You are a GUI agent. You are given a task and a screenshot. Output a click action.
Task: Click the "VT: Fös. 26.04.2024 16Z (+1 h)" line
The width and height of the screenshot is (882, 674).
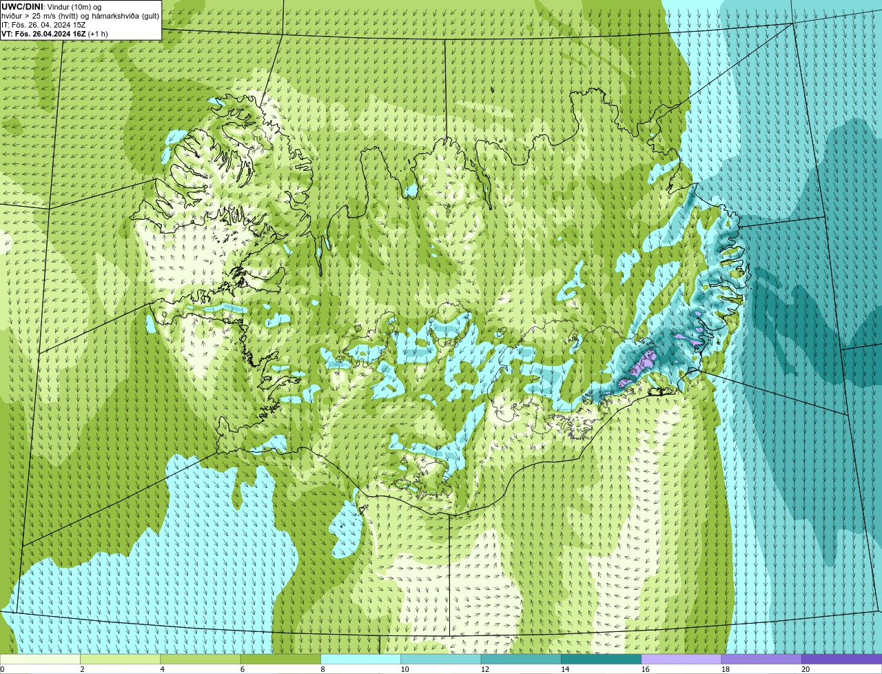pos(54,34)
